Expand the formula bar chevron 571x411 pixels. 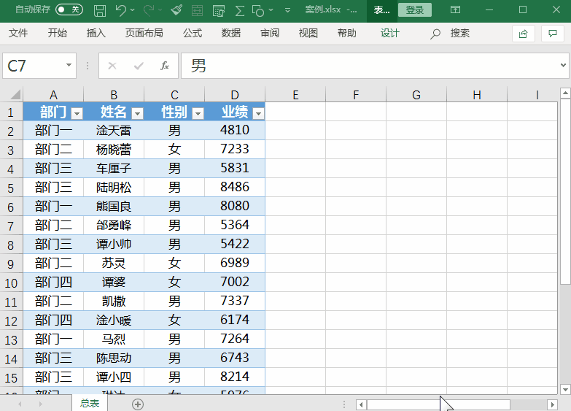(x=564, y=65)
